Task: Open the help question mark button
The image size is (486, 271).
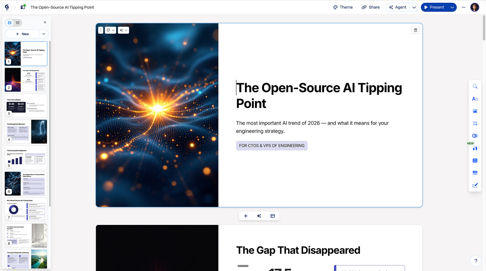Action: (476, 261)
